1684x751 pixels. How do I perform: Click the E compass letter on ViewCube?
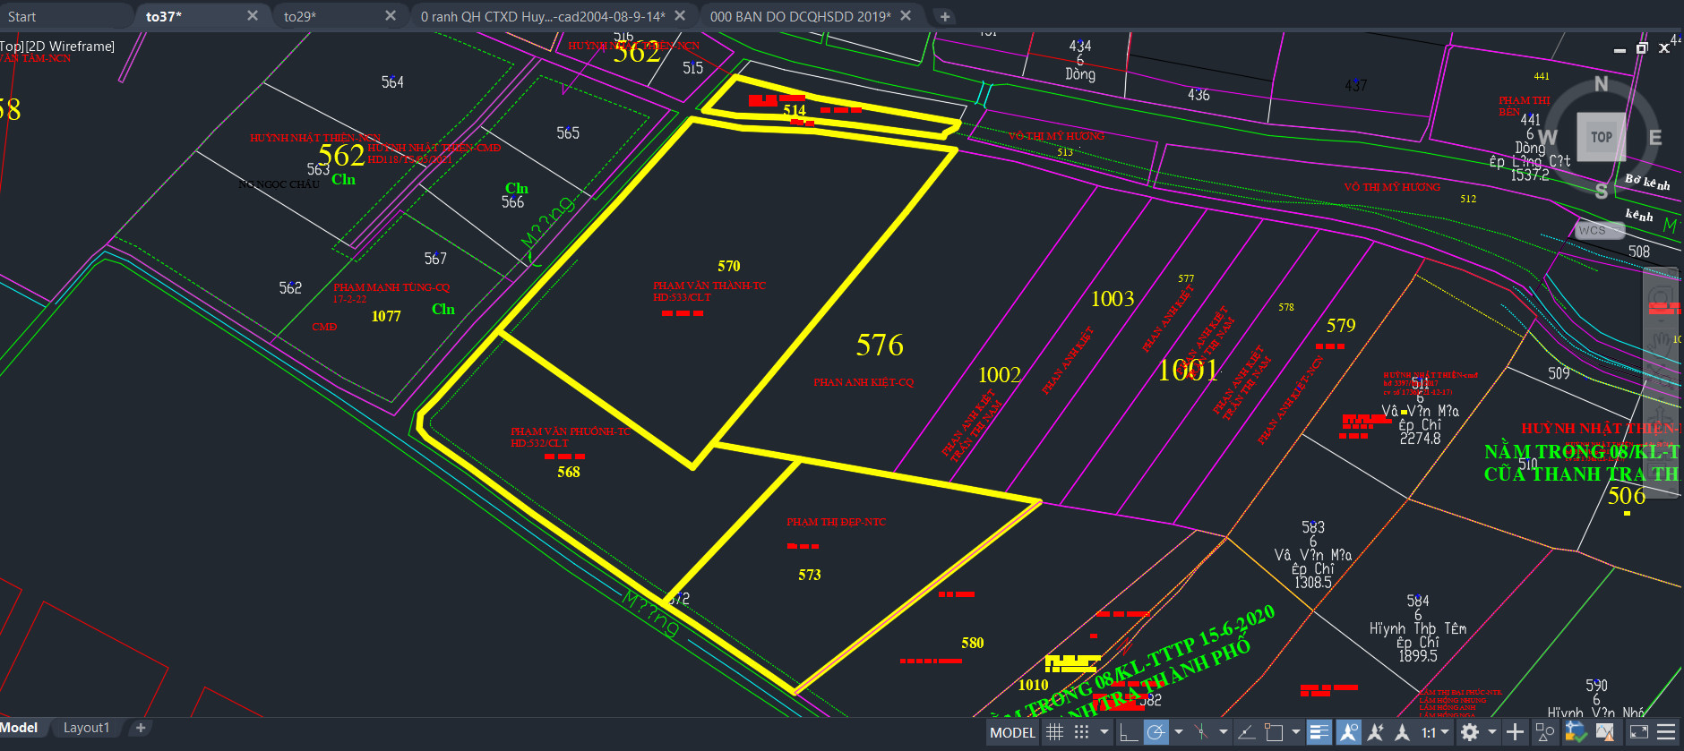click(1655, 137)
